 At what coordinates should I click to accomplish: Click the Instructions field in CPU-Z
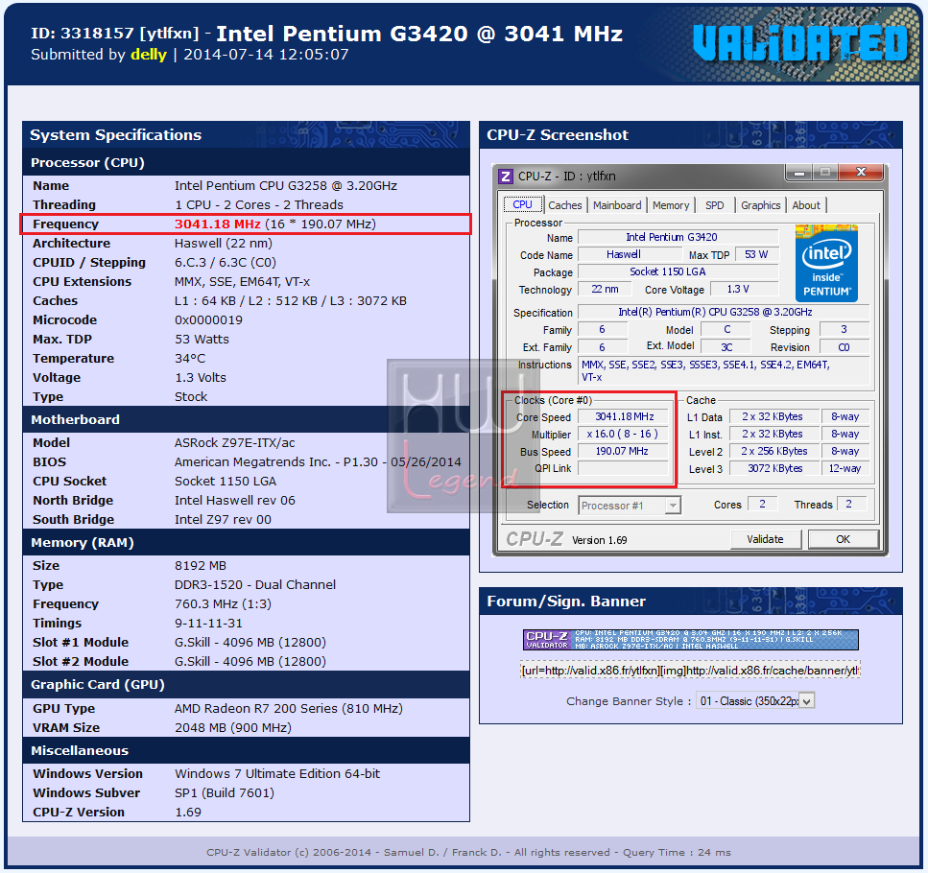pyautogui.click(x=724, y=371)
